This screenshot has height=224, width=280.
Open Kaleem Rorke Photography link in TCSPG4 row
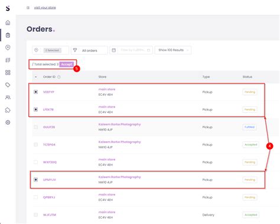pos(119,142)
